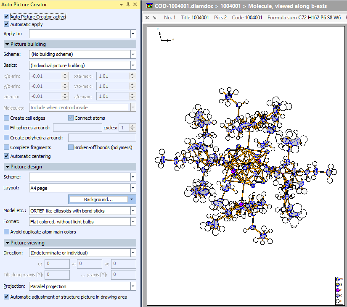Enable the Create cell edges checkbox
The image size is (347, 307).
[x=6, y=118]
